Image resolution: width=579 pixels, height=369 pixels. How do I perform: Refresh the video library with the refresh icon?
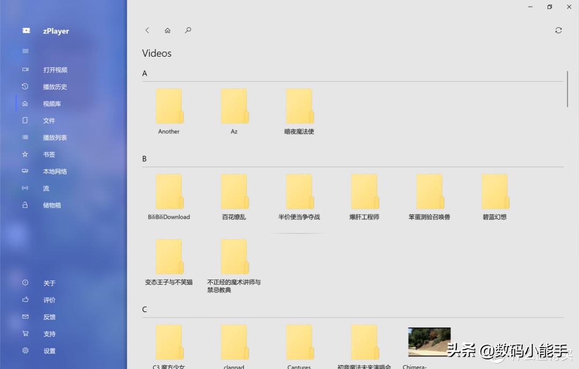(x=559, y=30)
